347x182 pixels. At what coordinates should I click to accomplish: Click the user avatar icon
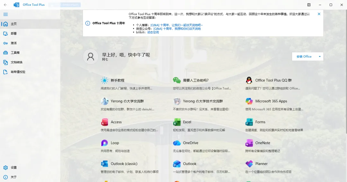[91, 57]
